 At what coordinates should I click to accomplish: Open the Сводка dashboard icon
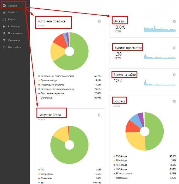pyautogui.click(x=4, y=5)
